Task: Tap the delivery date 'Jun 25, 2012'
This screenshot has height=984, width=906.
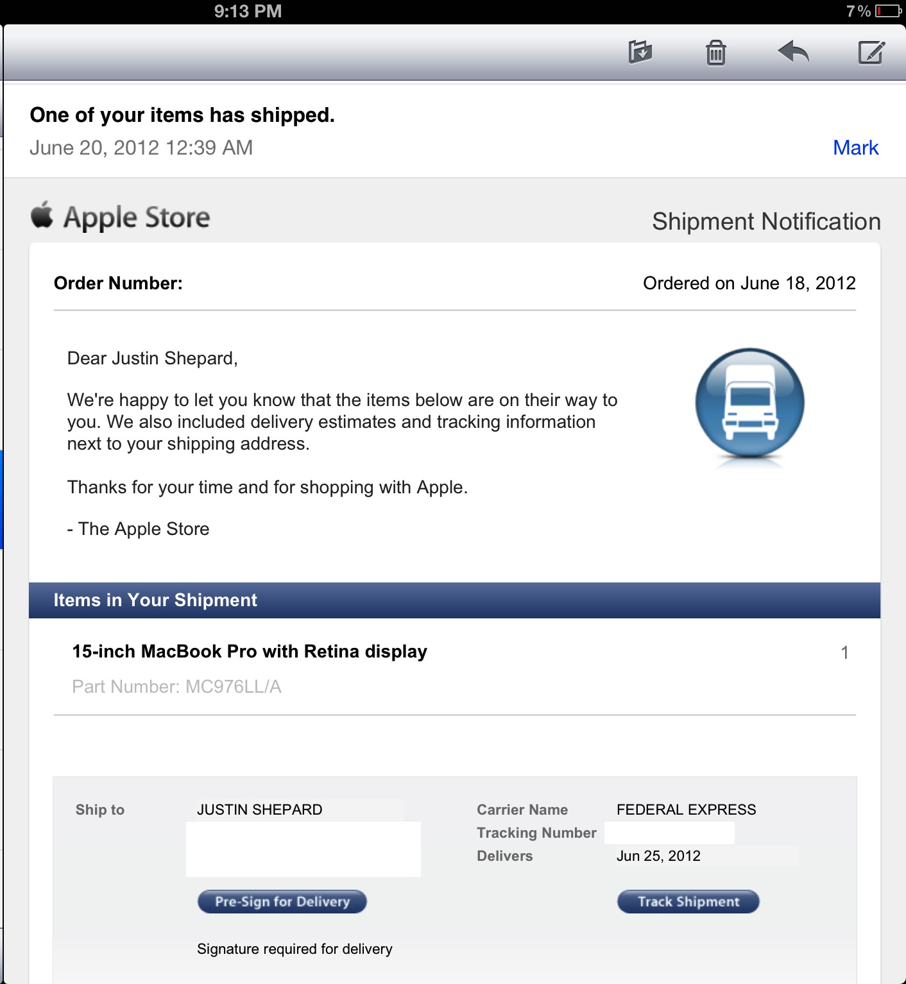Action: tap(658, 856)
